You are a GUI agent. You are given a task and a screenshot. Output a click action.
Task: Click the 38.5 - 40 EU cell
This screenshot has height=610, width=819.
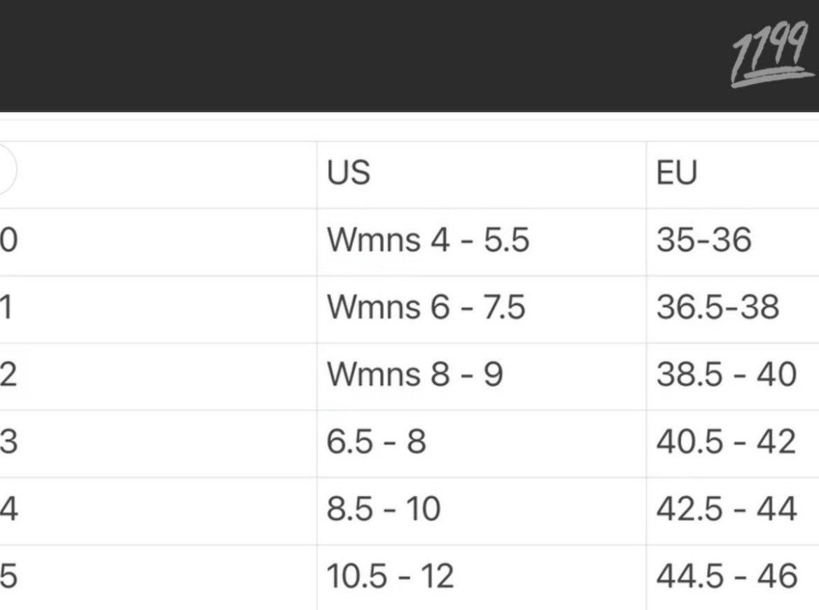(726, 375)
